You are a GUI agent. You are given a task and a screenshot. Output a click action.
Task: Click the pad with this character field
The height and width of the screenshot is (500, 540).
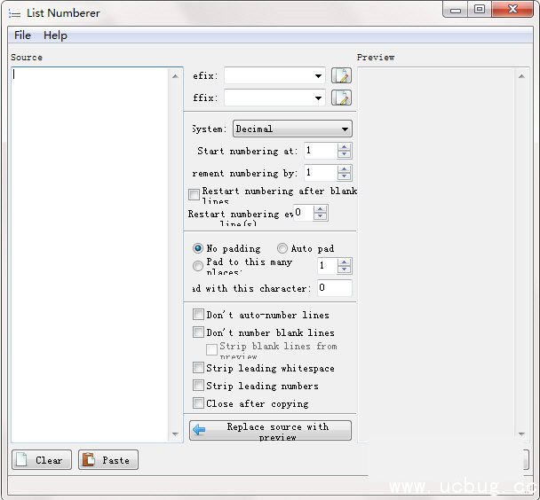coord(334,288)
